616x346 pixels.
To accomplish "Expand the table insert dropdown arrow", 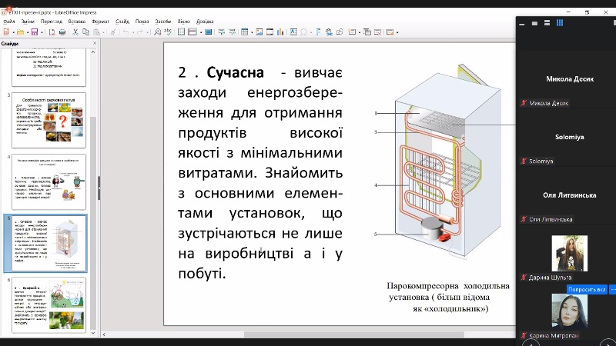I will click(252, 32).
